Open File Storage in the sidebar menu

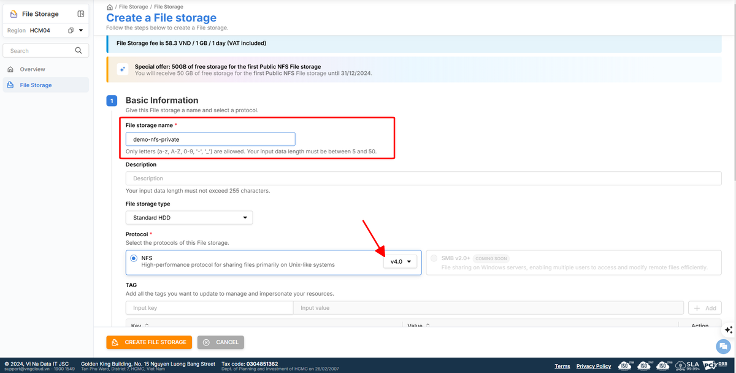(36, 85)
